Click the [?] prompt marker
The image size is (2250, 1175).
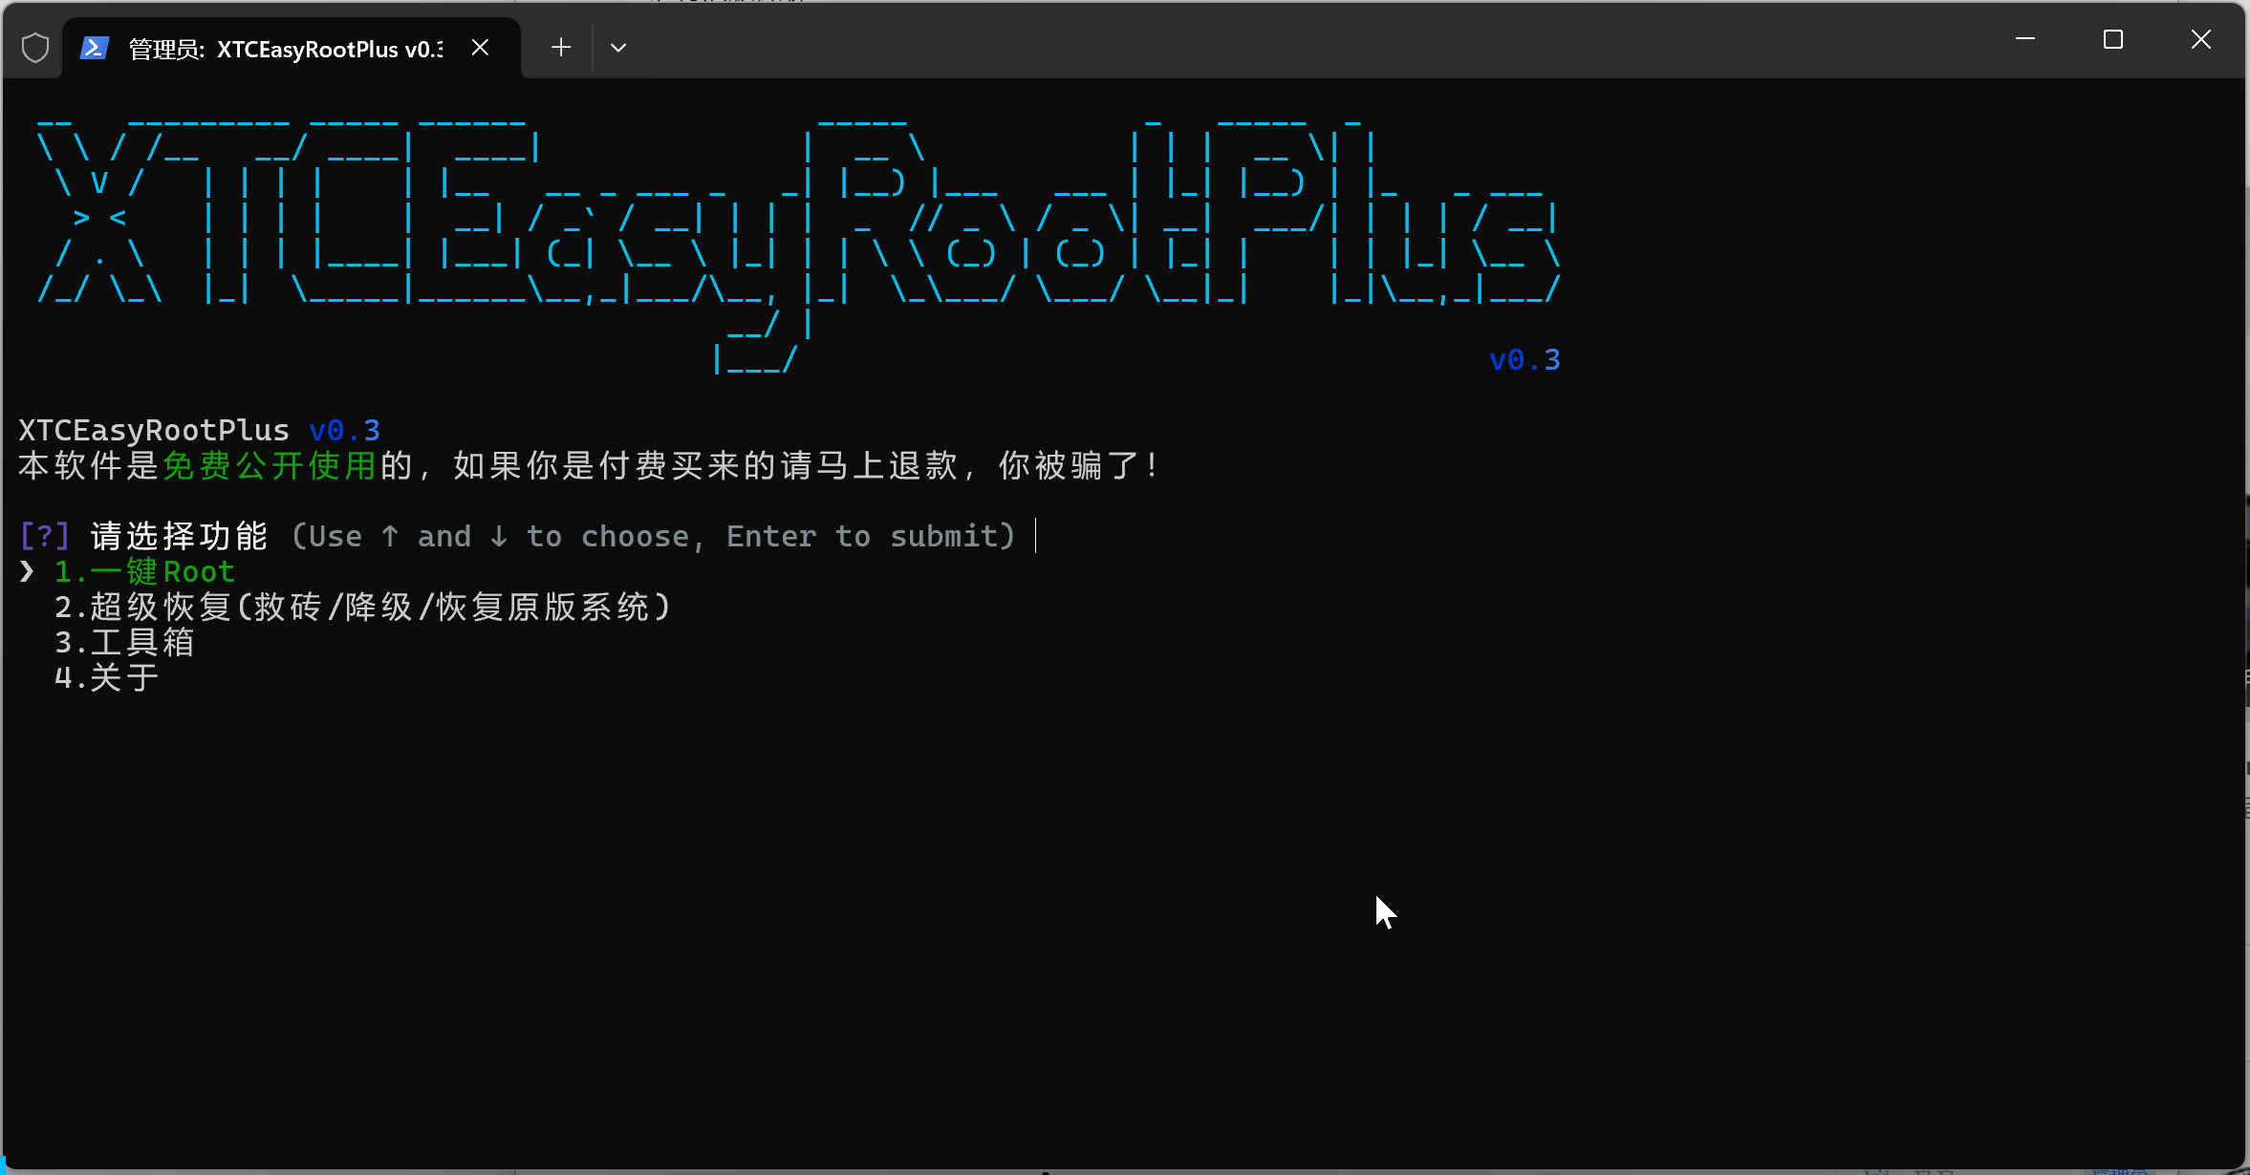45,536
